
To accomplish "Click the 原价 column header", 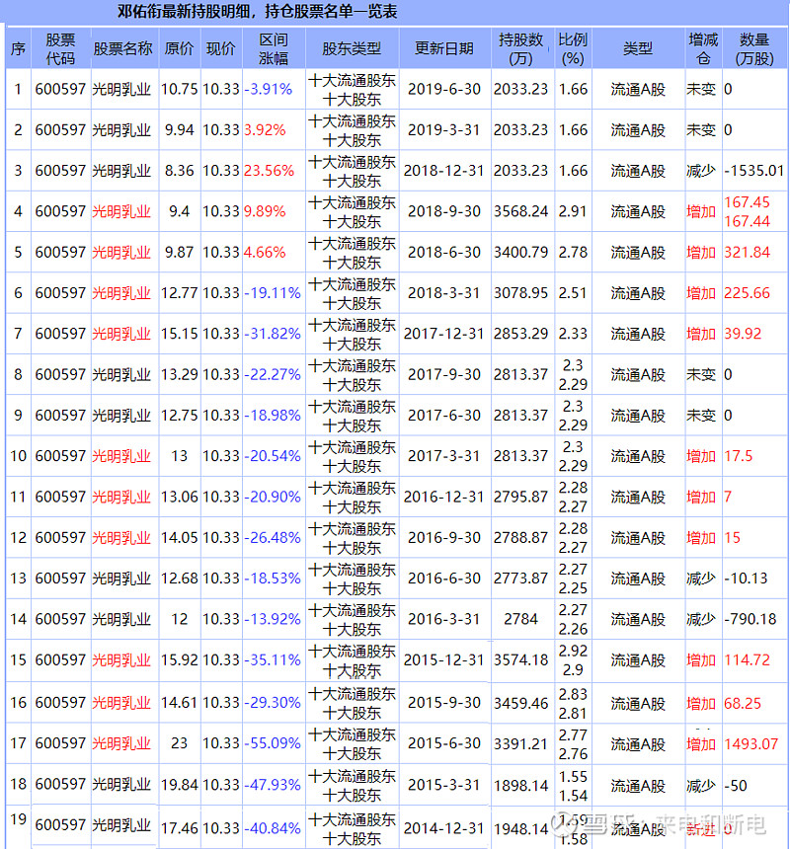I will [179, 48].
